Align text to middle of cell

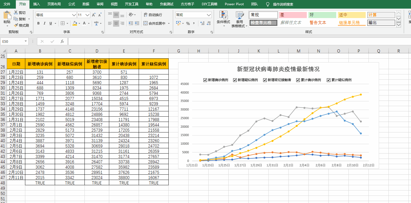[116, 15]
